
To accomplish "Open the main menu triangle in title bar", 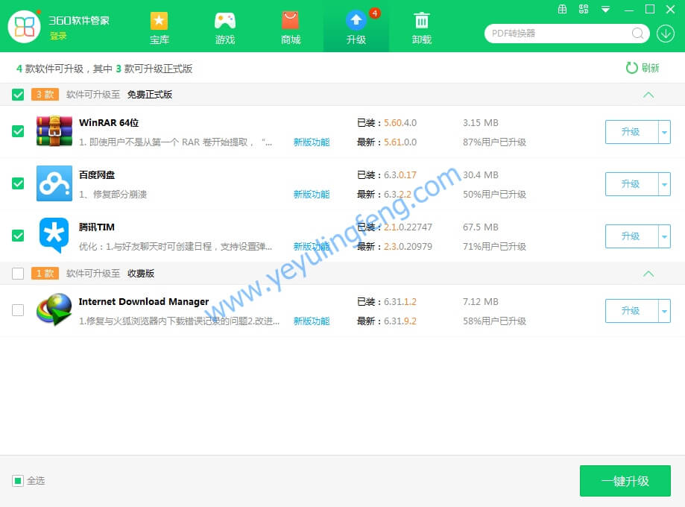I will tap(605, 9).
